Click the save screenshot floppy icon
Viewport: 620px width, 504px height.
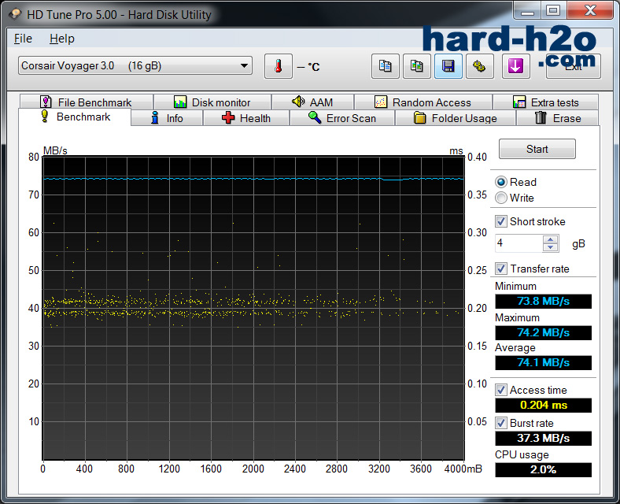(x=448, y=66)
